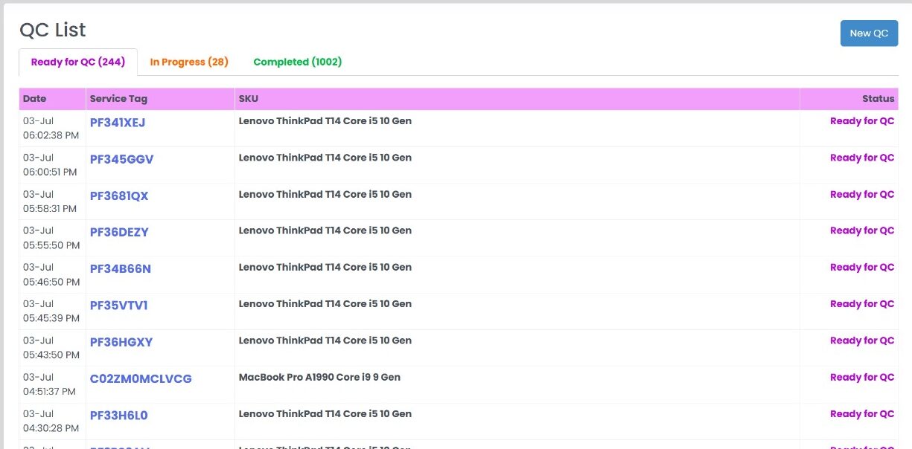The width and height of the screenshot is (912, 449).
Task: Click the Date column header
Action: 35,99
